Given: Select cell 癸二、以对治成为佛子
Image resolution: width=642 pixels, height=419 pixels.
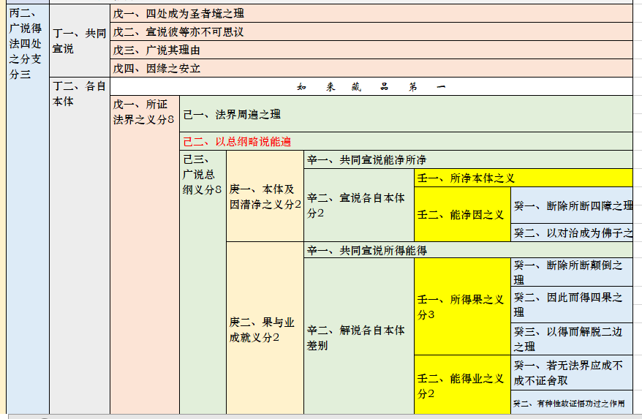Looking at the screenshot, I should [572, 233].
